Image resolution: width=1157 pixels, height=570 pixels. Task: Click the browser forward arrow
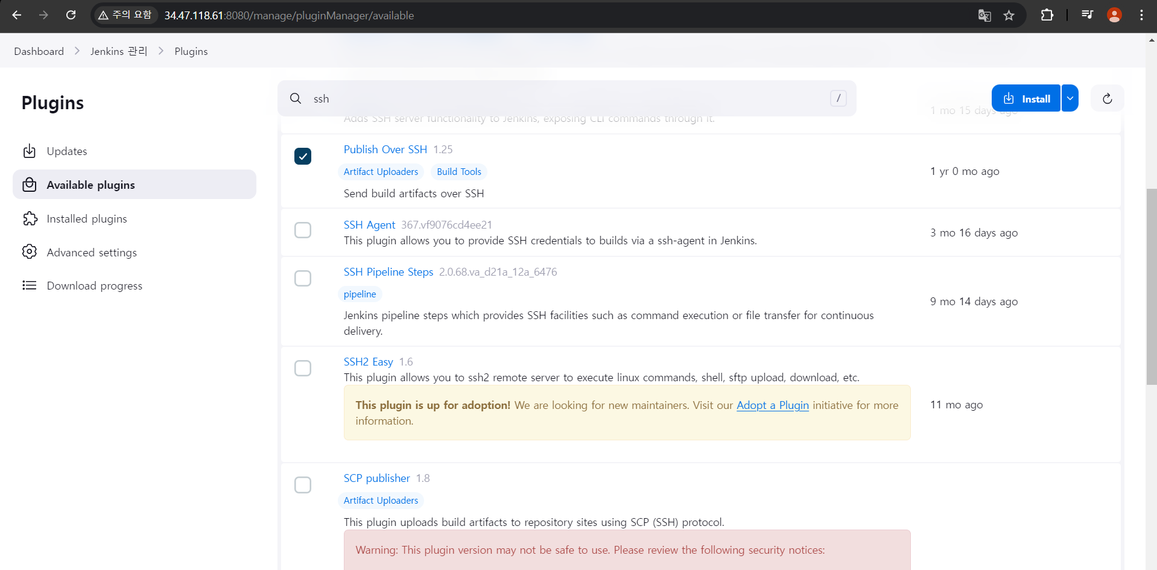tap(43, 15)
